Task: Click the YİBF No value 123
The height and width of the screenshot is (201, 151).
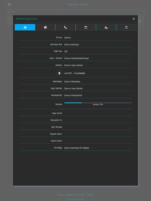Action: [66, 51]
